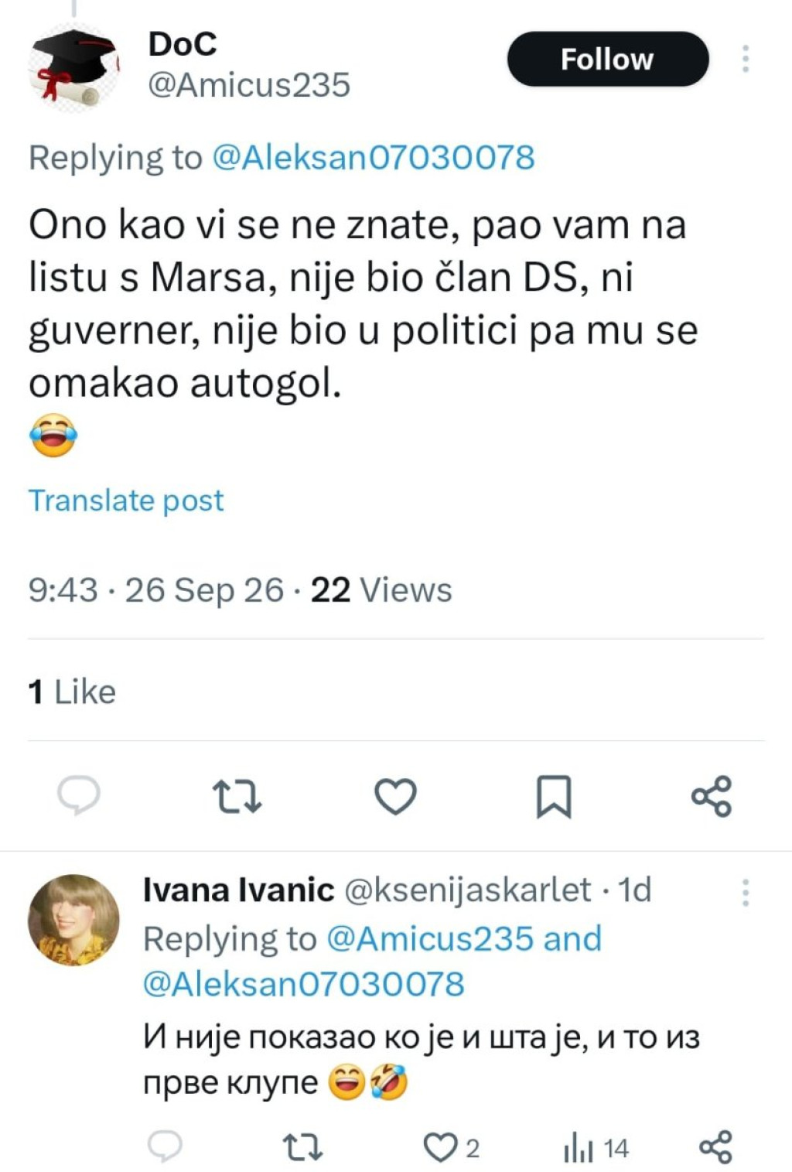Repost DoC's main post

[237, 796]
